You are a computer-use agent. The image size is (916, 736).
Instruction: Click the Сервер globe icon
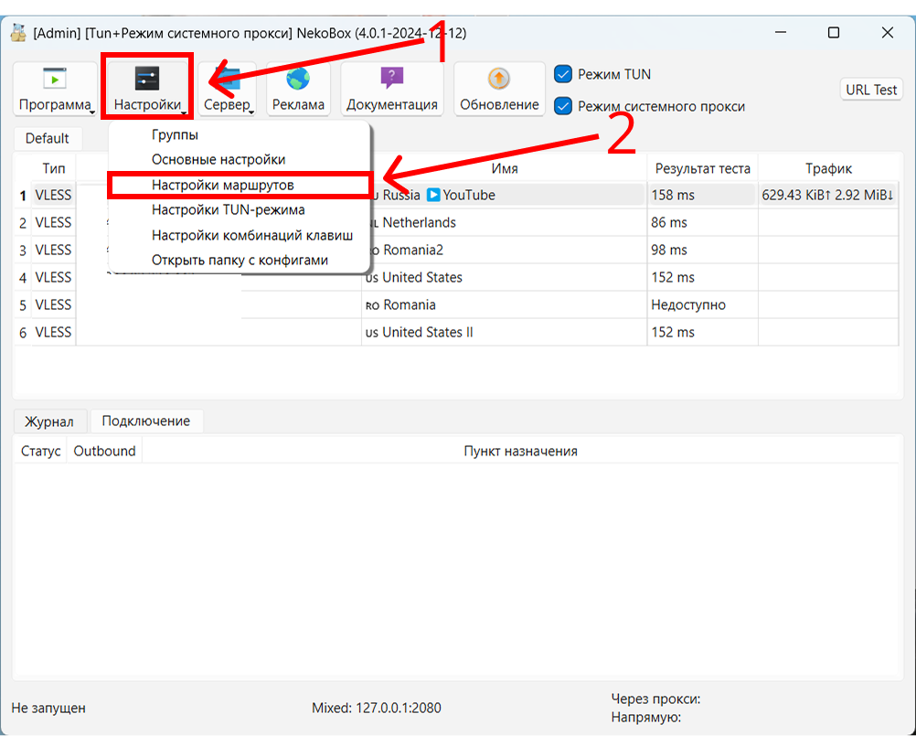(229, 80)
